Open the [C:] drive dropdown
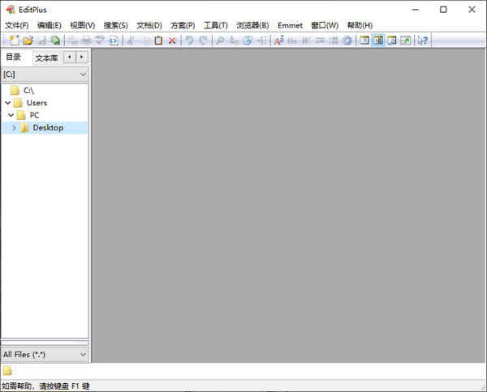 click(45, 74)
